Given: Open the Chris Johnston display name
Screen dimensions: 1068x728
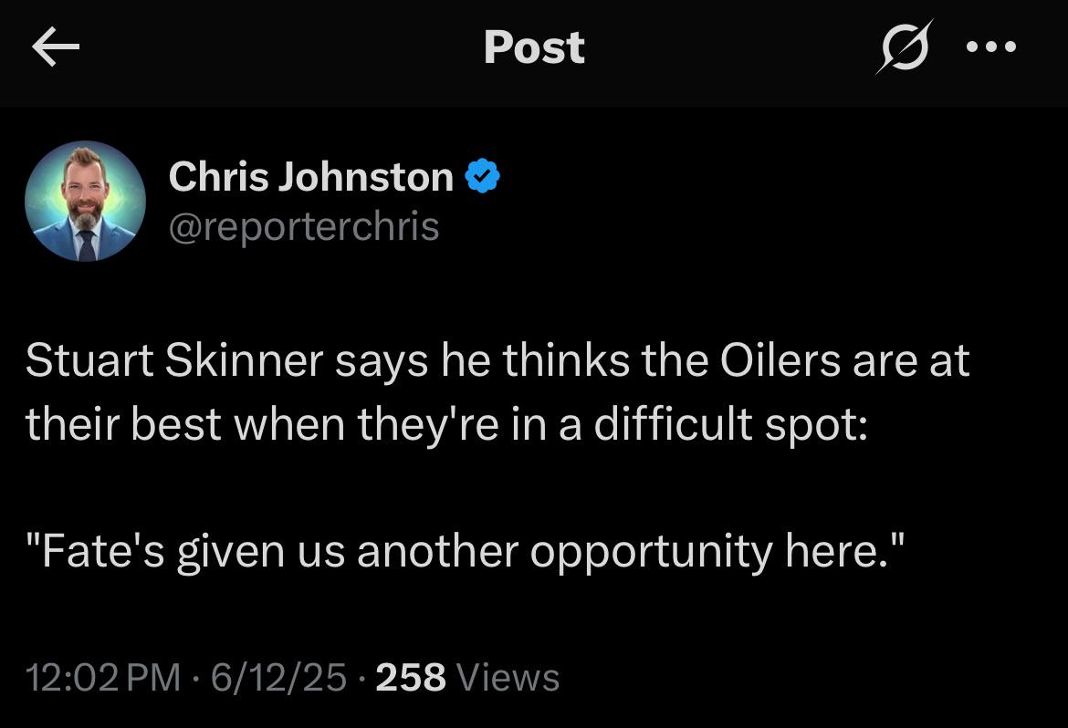Looking at the screenshot, I should pyautogui.click(x=310, y=176).
